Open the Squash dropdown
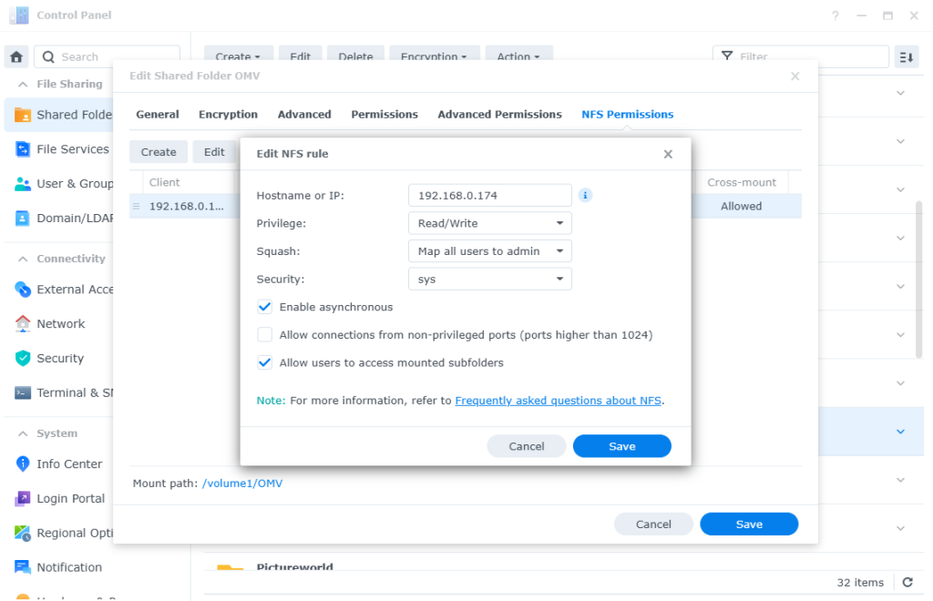 [489, 251]
